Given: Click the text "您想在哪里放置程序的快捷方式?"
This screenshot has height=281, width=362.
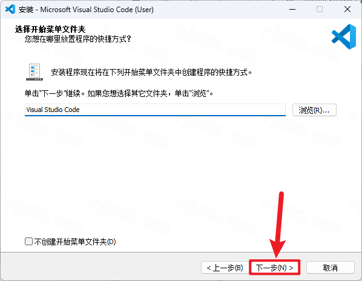Looking at the screenshot, I should [78, 39].
